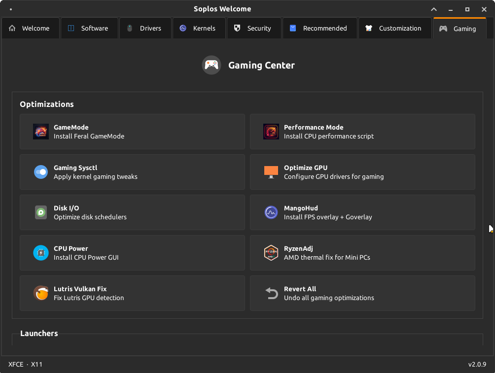This screenshot has width=495, height=373.
Task: Click the blue bookmark icon on Recommended tab
Action: (293, 28)
